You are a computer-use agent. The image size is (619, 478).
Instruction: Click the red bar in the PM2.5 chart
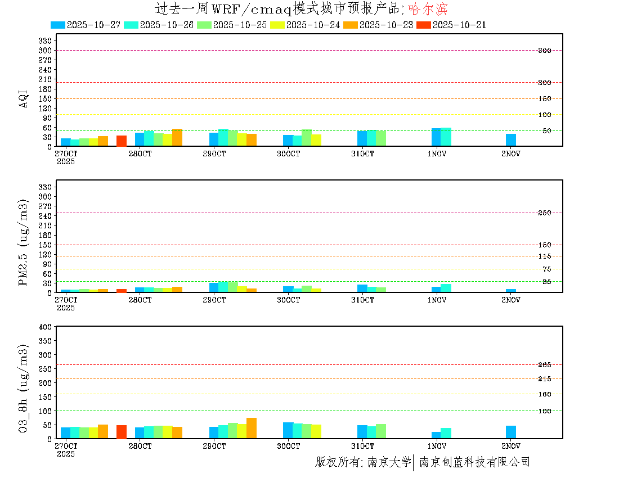click(122, 291)
